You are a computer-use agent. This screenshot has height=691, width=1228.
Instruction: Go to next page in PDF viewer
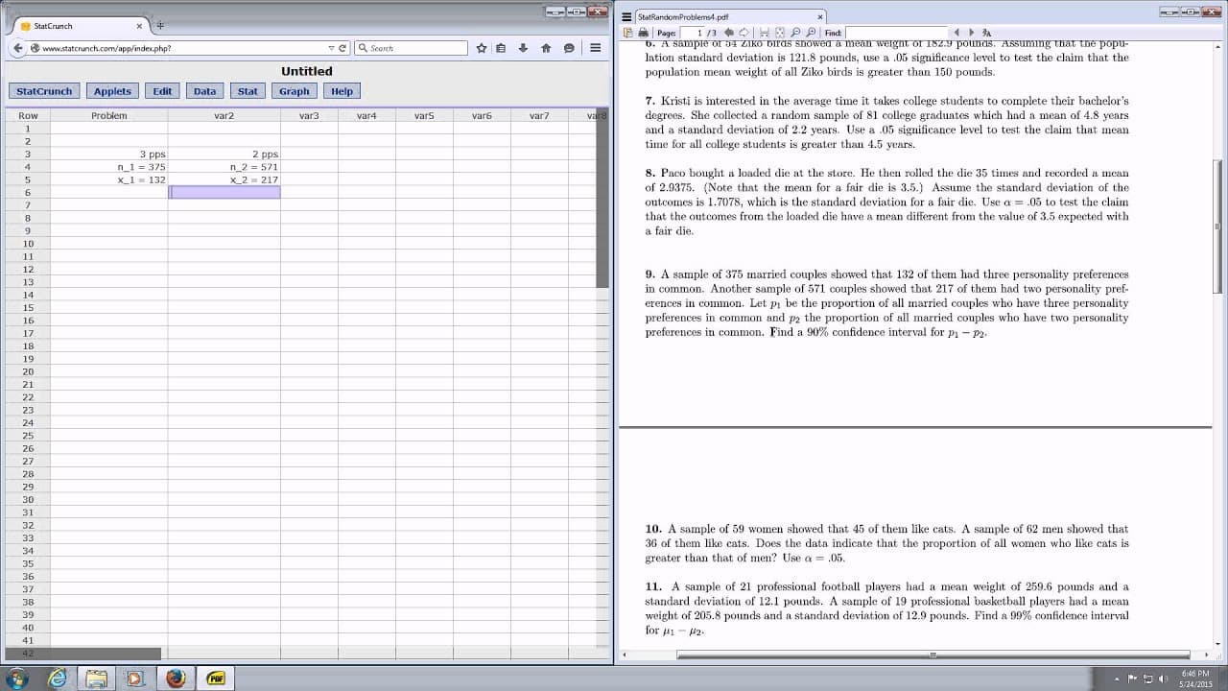[x=743, y=33]
